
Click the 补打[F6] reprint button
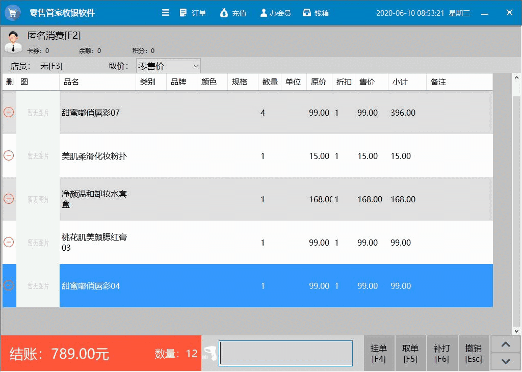click(x=442, y=353)
